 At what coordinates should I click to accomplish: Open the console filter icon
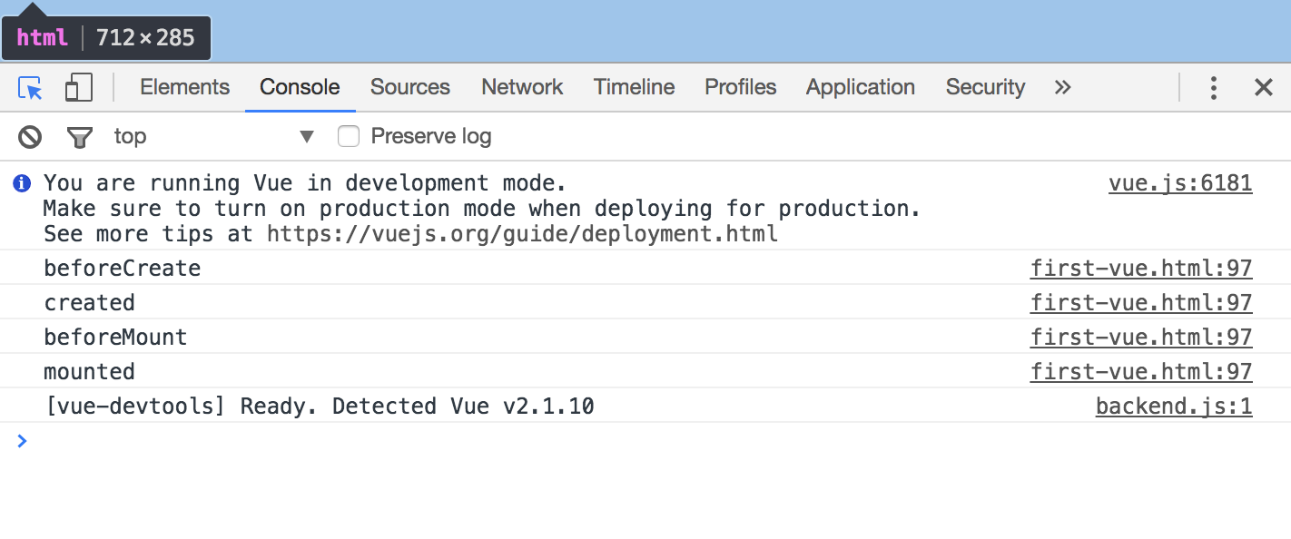80,135
